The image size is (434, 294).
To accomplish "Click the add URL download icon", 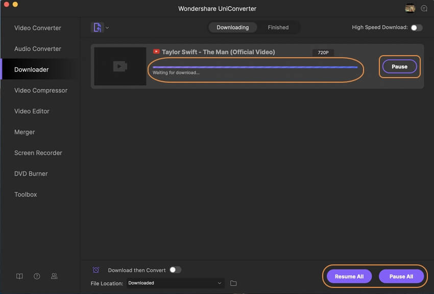I will pyautogui.click(x=97, y=28).
